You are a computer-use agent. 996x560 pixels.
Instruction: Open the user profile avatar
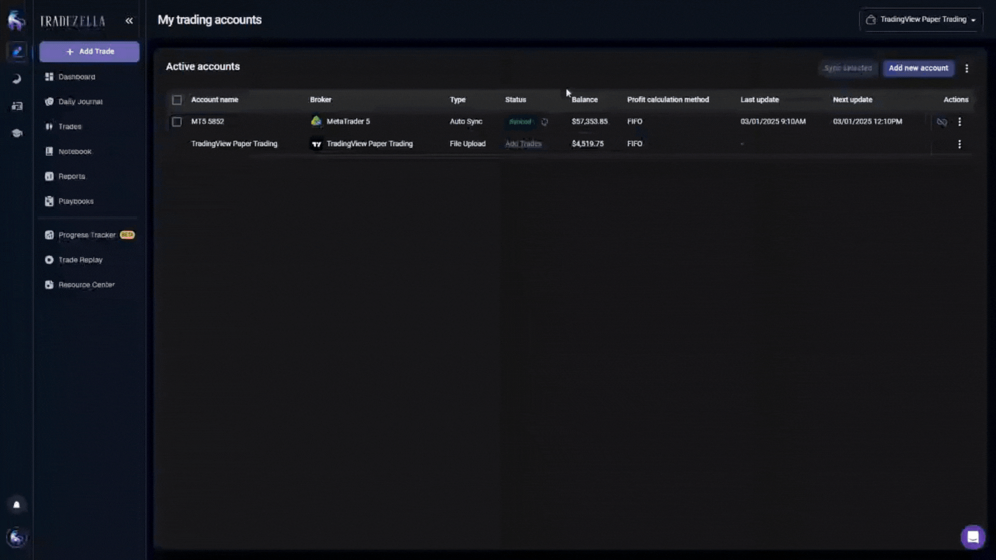click(17, 538)
